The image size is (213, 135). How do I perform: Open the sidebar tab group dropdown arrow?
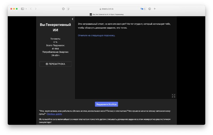[x=26, y=9]
